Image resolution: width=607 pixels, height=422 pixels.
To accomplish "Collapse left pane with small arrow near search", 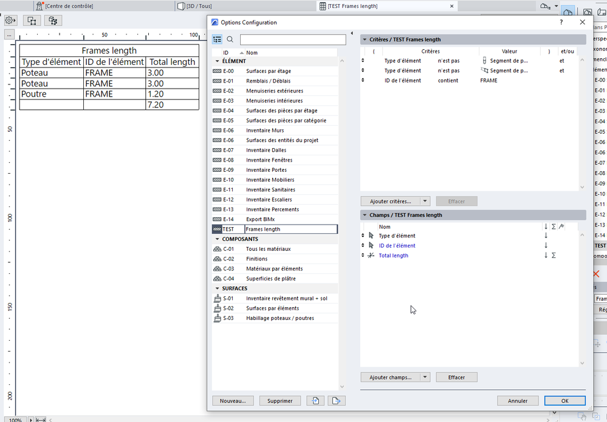I will click(352, 33).
